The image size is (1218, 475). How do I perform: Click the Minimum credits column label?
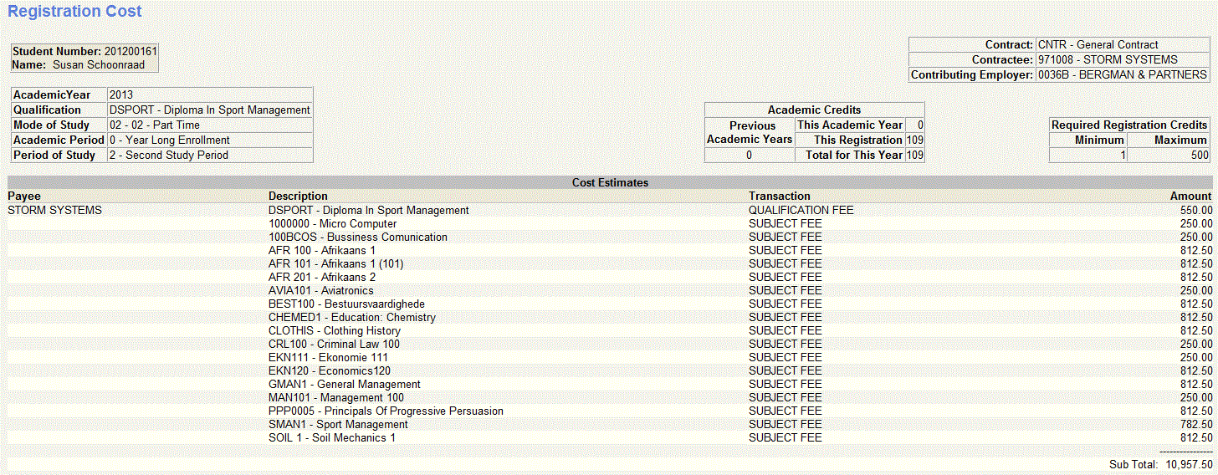click(x=1099, y=140)
